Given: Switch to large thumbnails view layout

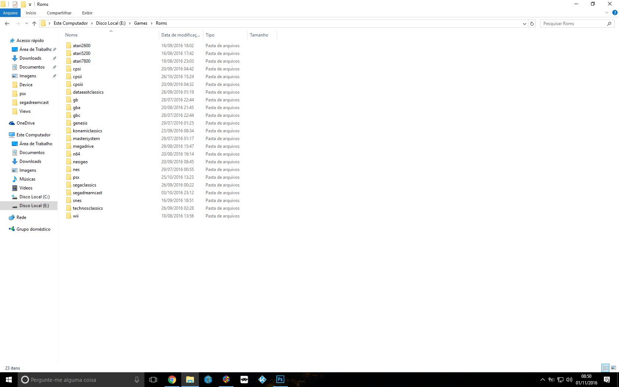Looking at the screenshot, I should [x=613, y=368].
